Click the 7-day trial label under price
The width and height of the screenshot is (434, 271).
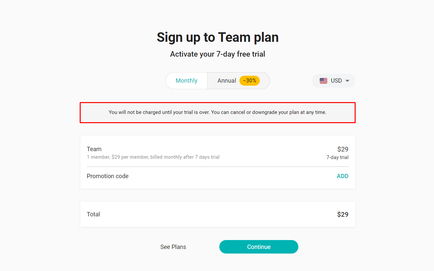pos(338,157)
